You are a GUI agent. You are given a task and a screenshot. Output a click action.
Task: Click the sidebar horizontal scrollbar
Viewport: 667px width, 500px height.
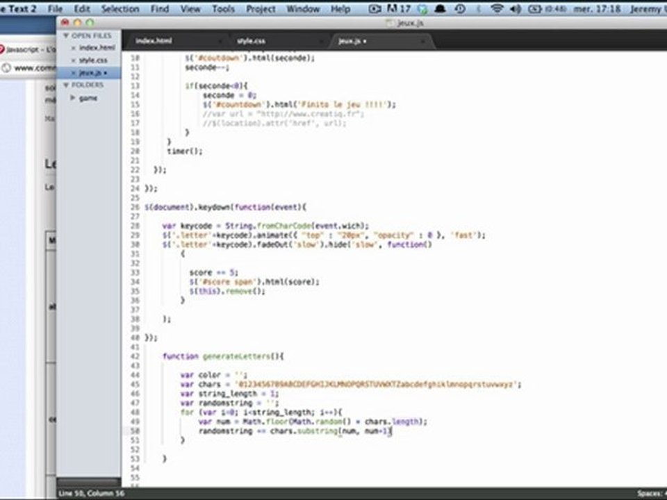point(88,482)
